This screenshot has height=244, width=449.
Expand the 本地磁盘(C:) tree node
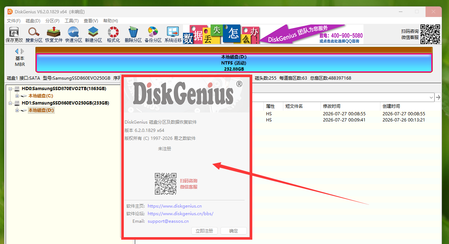[17, 96]
